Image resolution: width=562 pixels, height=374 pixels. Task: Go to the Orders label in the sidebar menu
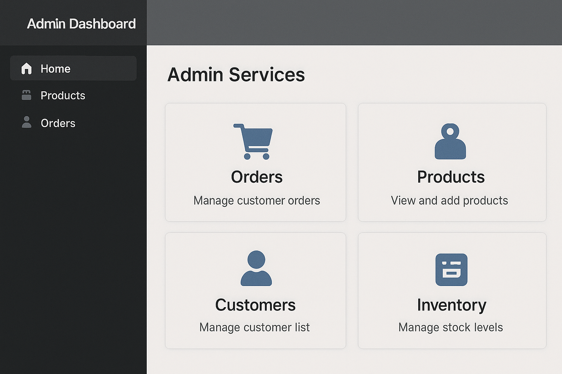pyautogui.click(x=58, y=123)
